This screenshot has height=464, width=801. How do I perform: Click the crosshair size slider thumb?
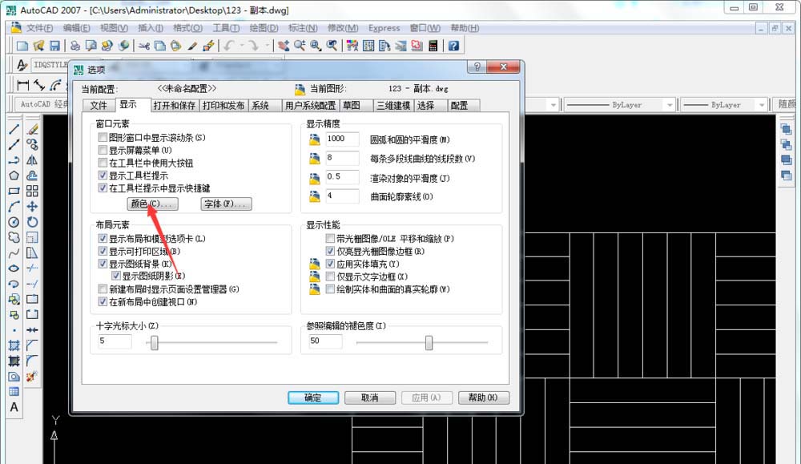coord(155,343)
